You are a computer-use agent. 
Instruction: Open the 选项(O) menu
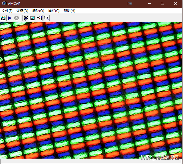pyautogui.click(x=38, y=11)
